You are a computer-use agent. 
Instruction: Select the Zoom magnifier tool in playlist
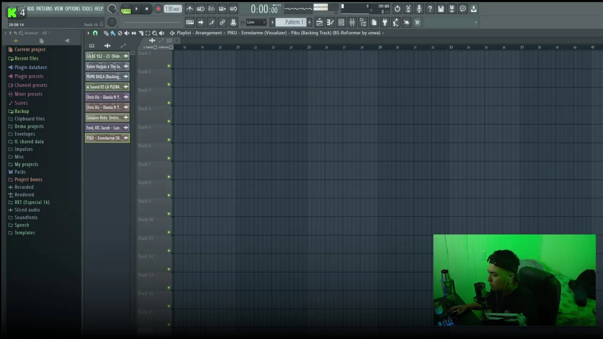point(155,33)
